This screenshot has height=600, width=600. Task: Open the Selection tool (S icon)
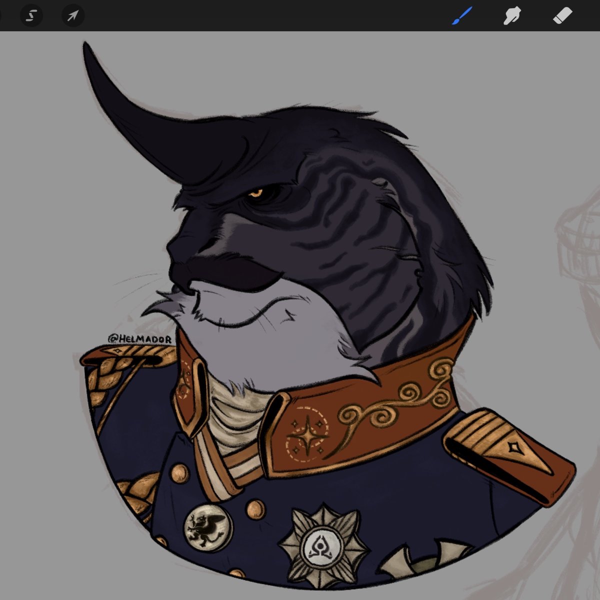pos(31,16)
